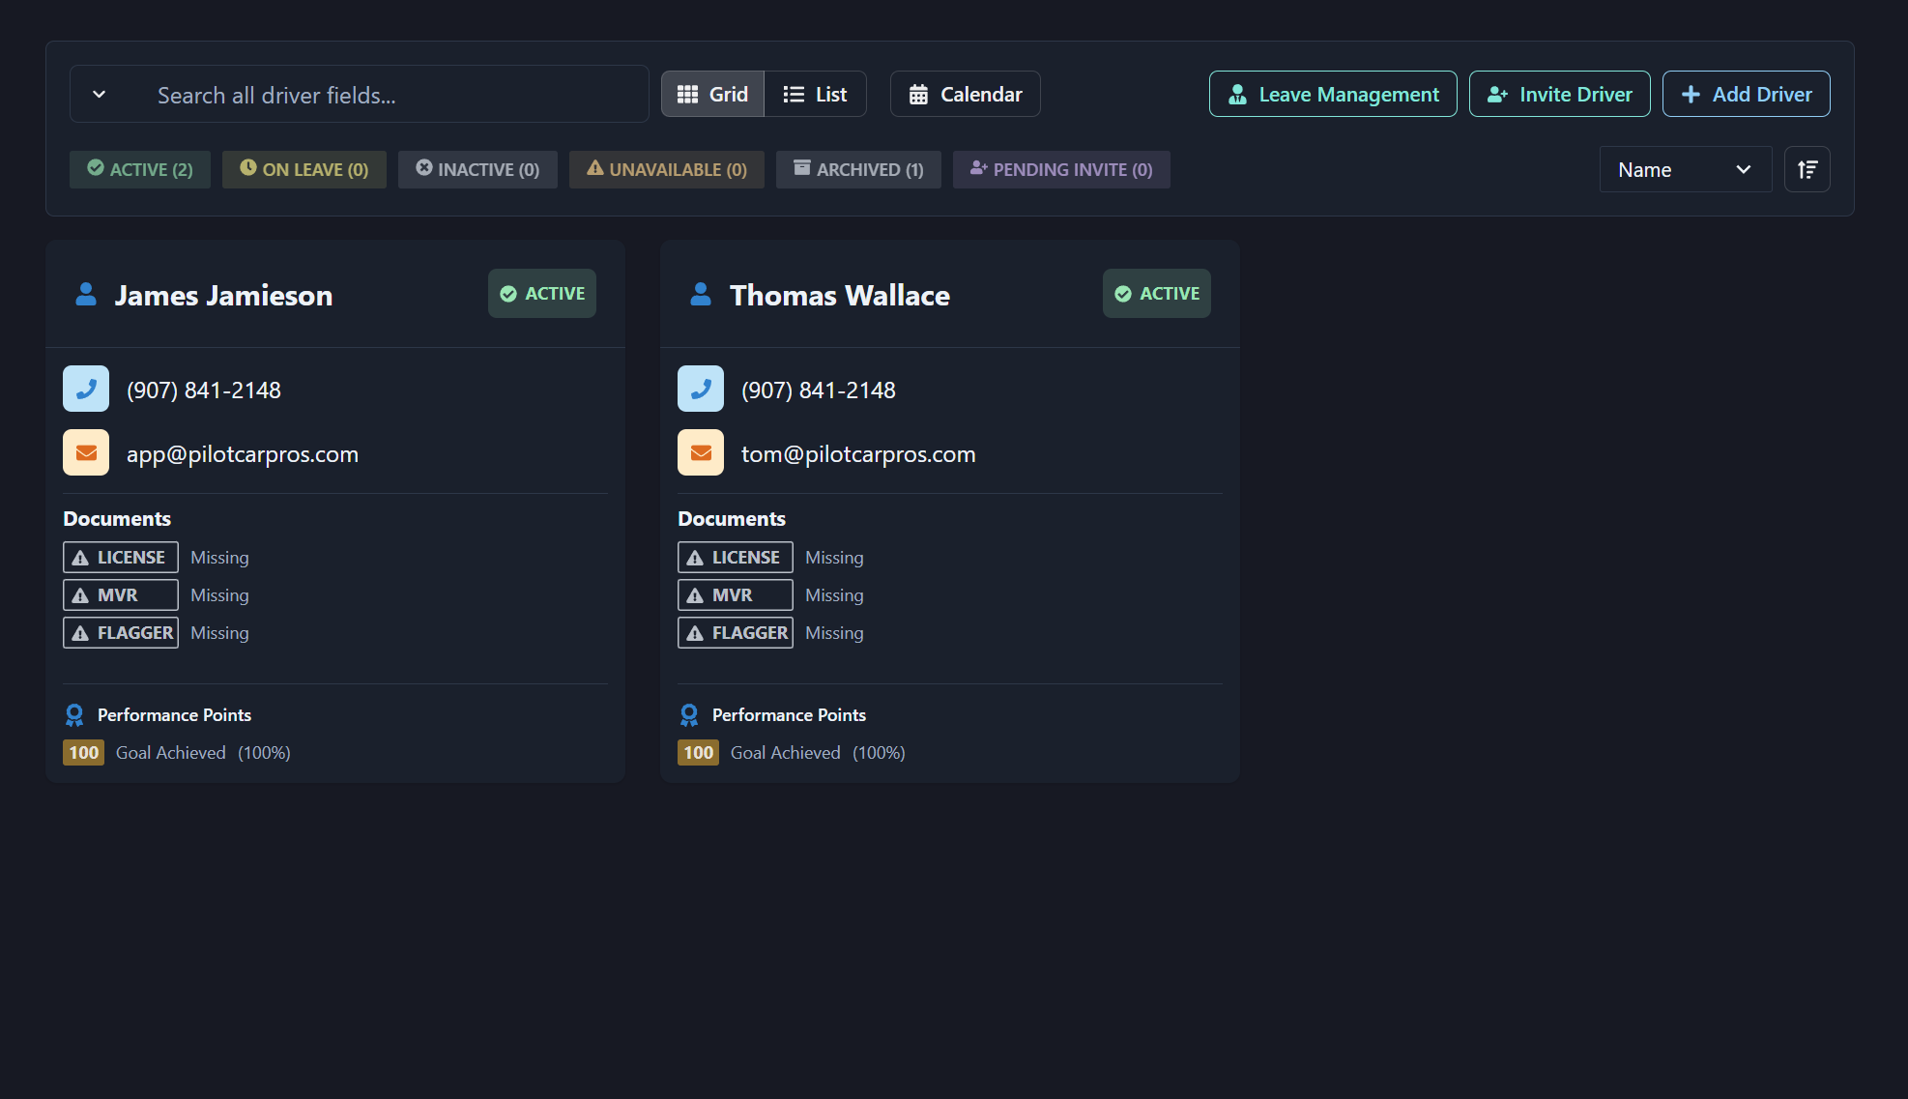Click Thomas Wallace's phone icon

(701, 390)
